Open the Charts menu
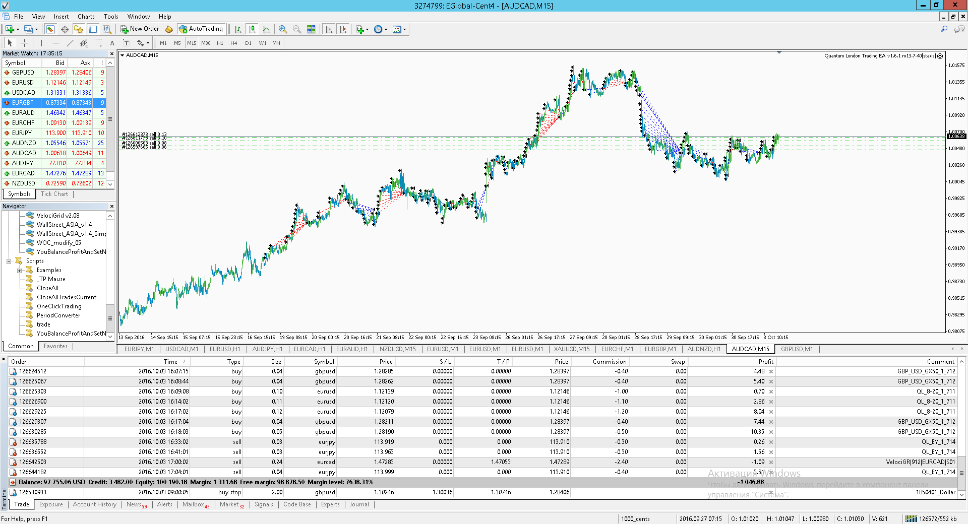Screen dimensions: 968x524 86,17
